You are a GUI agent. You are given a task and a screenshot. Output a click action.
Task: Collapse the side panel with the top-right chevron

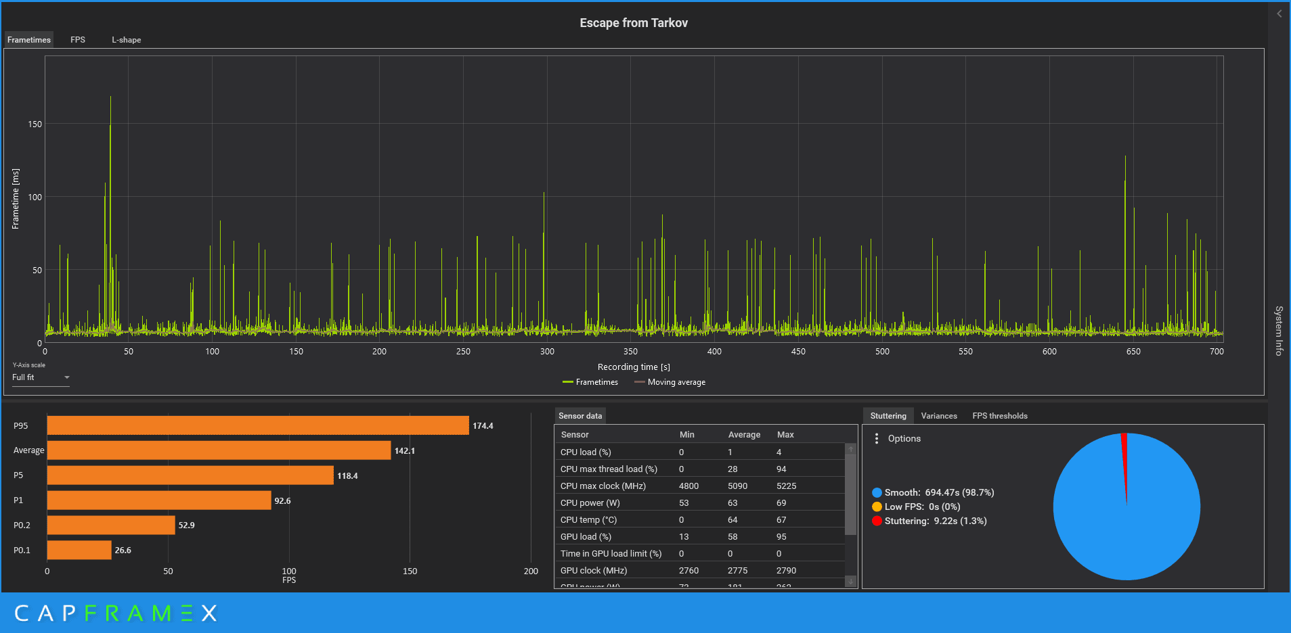pyautogui.click(x=1279, y=14)
